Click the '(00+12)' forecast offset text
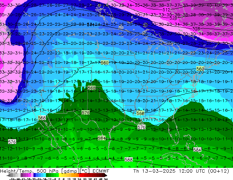This screenshot has height=180, width=233. pos(218,171)
